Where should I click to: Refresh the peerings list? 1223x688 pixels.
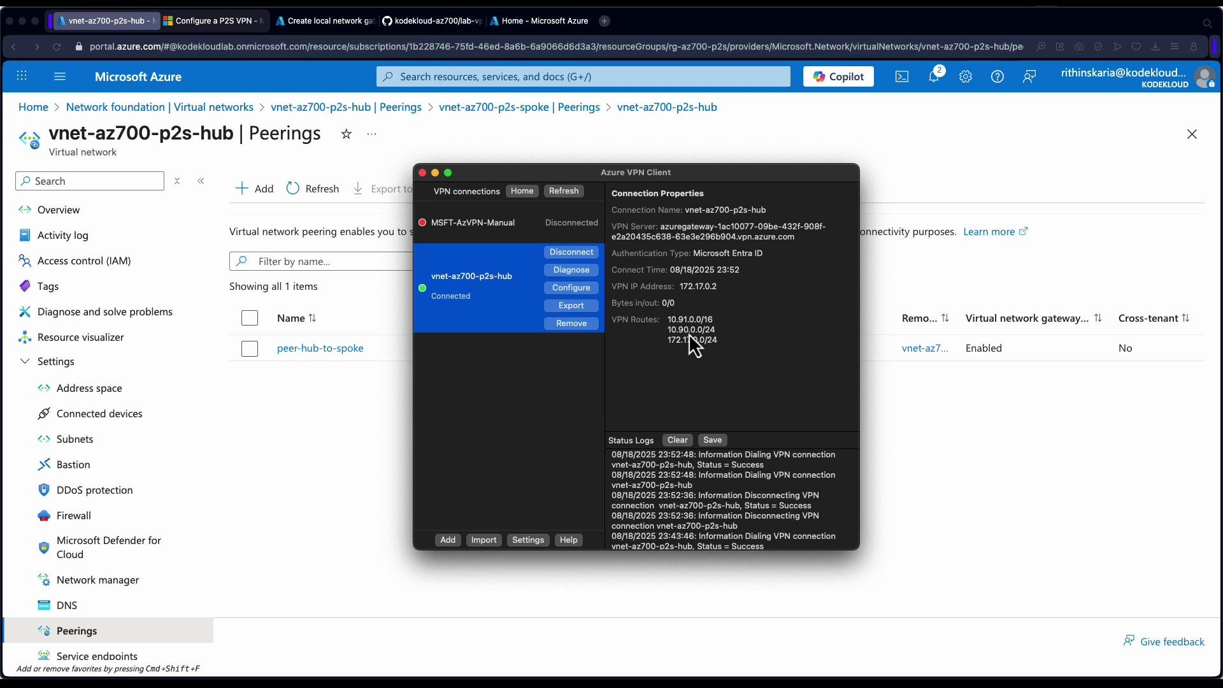pos(313,189)
